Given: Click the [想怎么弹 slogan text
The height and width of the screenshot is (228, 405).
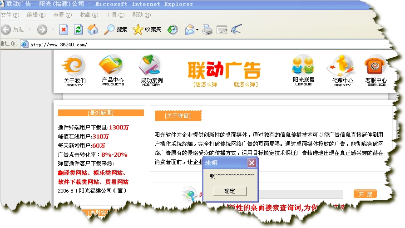Looking at the screenshot, I should click(205, 84).
